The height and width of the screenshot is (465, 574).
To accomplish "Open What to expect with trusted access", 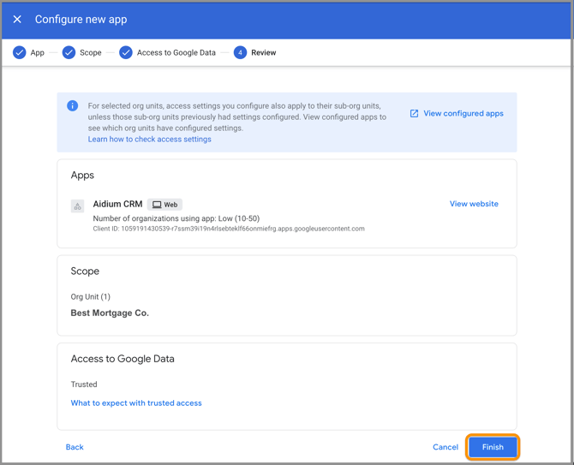I will [x=136, y=403].
